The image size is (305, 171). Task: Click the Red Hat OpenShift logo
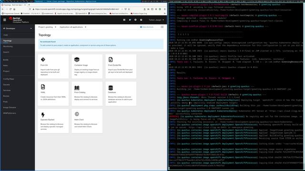pyautogui.click(x=19, y=20)
